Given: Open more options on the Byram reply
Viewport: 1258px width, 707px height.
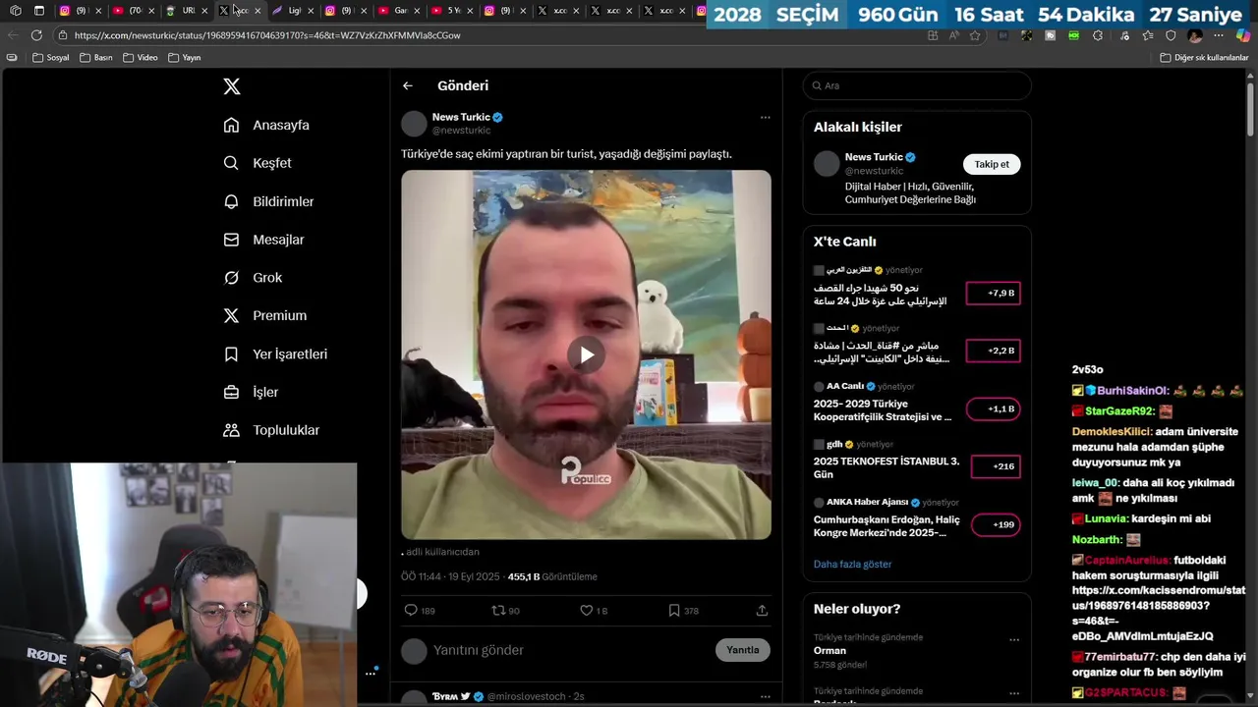Looking at the screenshot, I should click(x=765, y=696).
